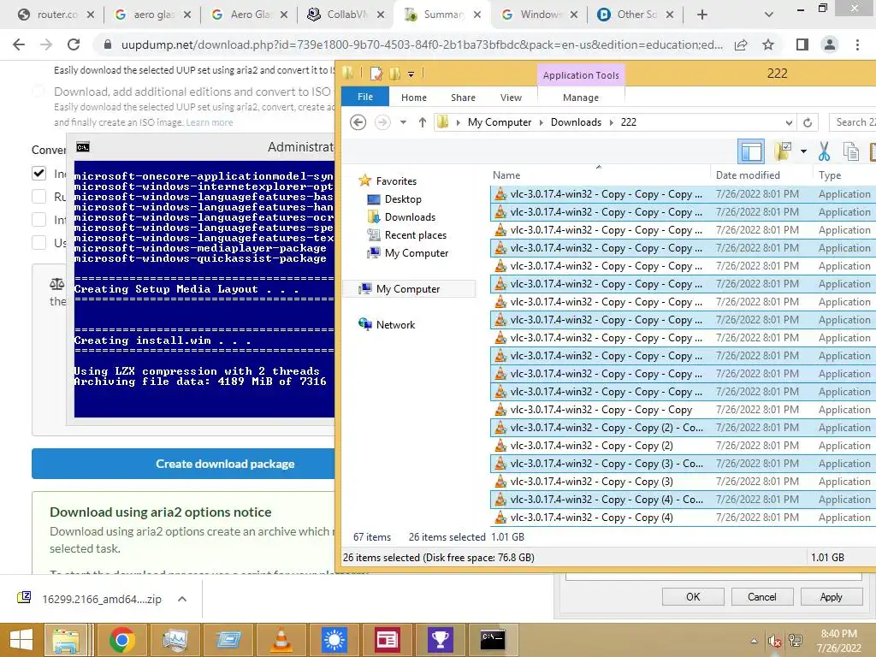
Task: Open File Explorer from the taskbar
Action: 65,640
